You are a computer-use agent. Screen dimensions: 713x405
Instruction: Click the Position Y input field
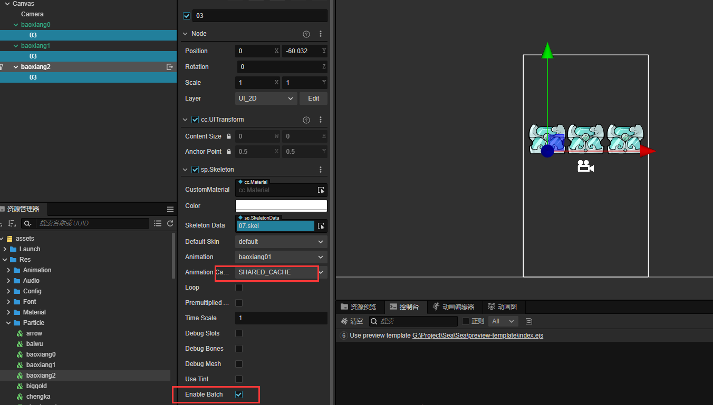(x=305, y=51)
